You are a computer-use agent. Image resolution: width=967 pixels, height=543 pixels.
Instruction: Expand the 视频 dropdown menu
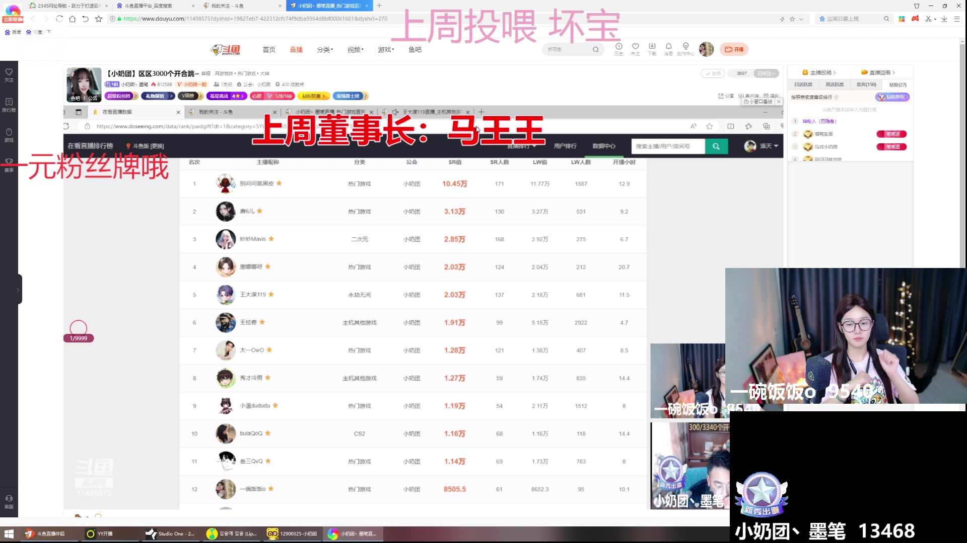tap(356, 49)
